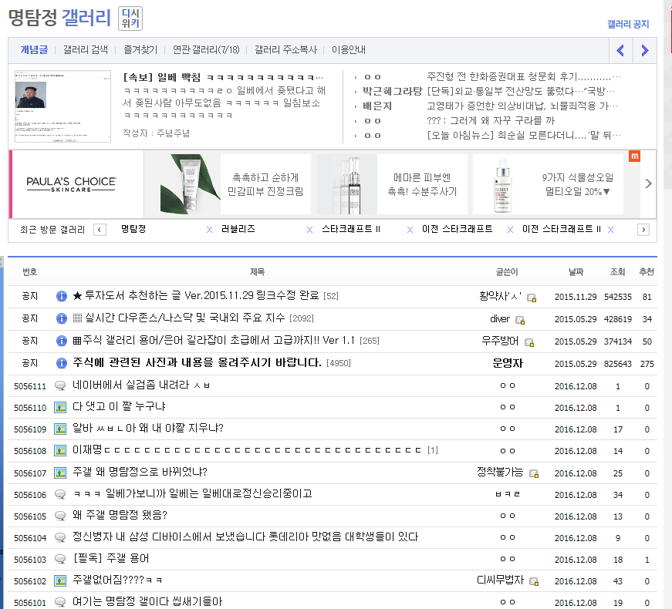This screenshot has height=609, width=672.
Task: Click the picture icon of post 5056110
Action: pos(60,407)
